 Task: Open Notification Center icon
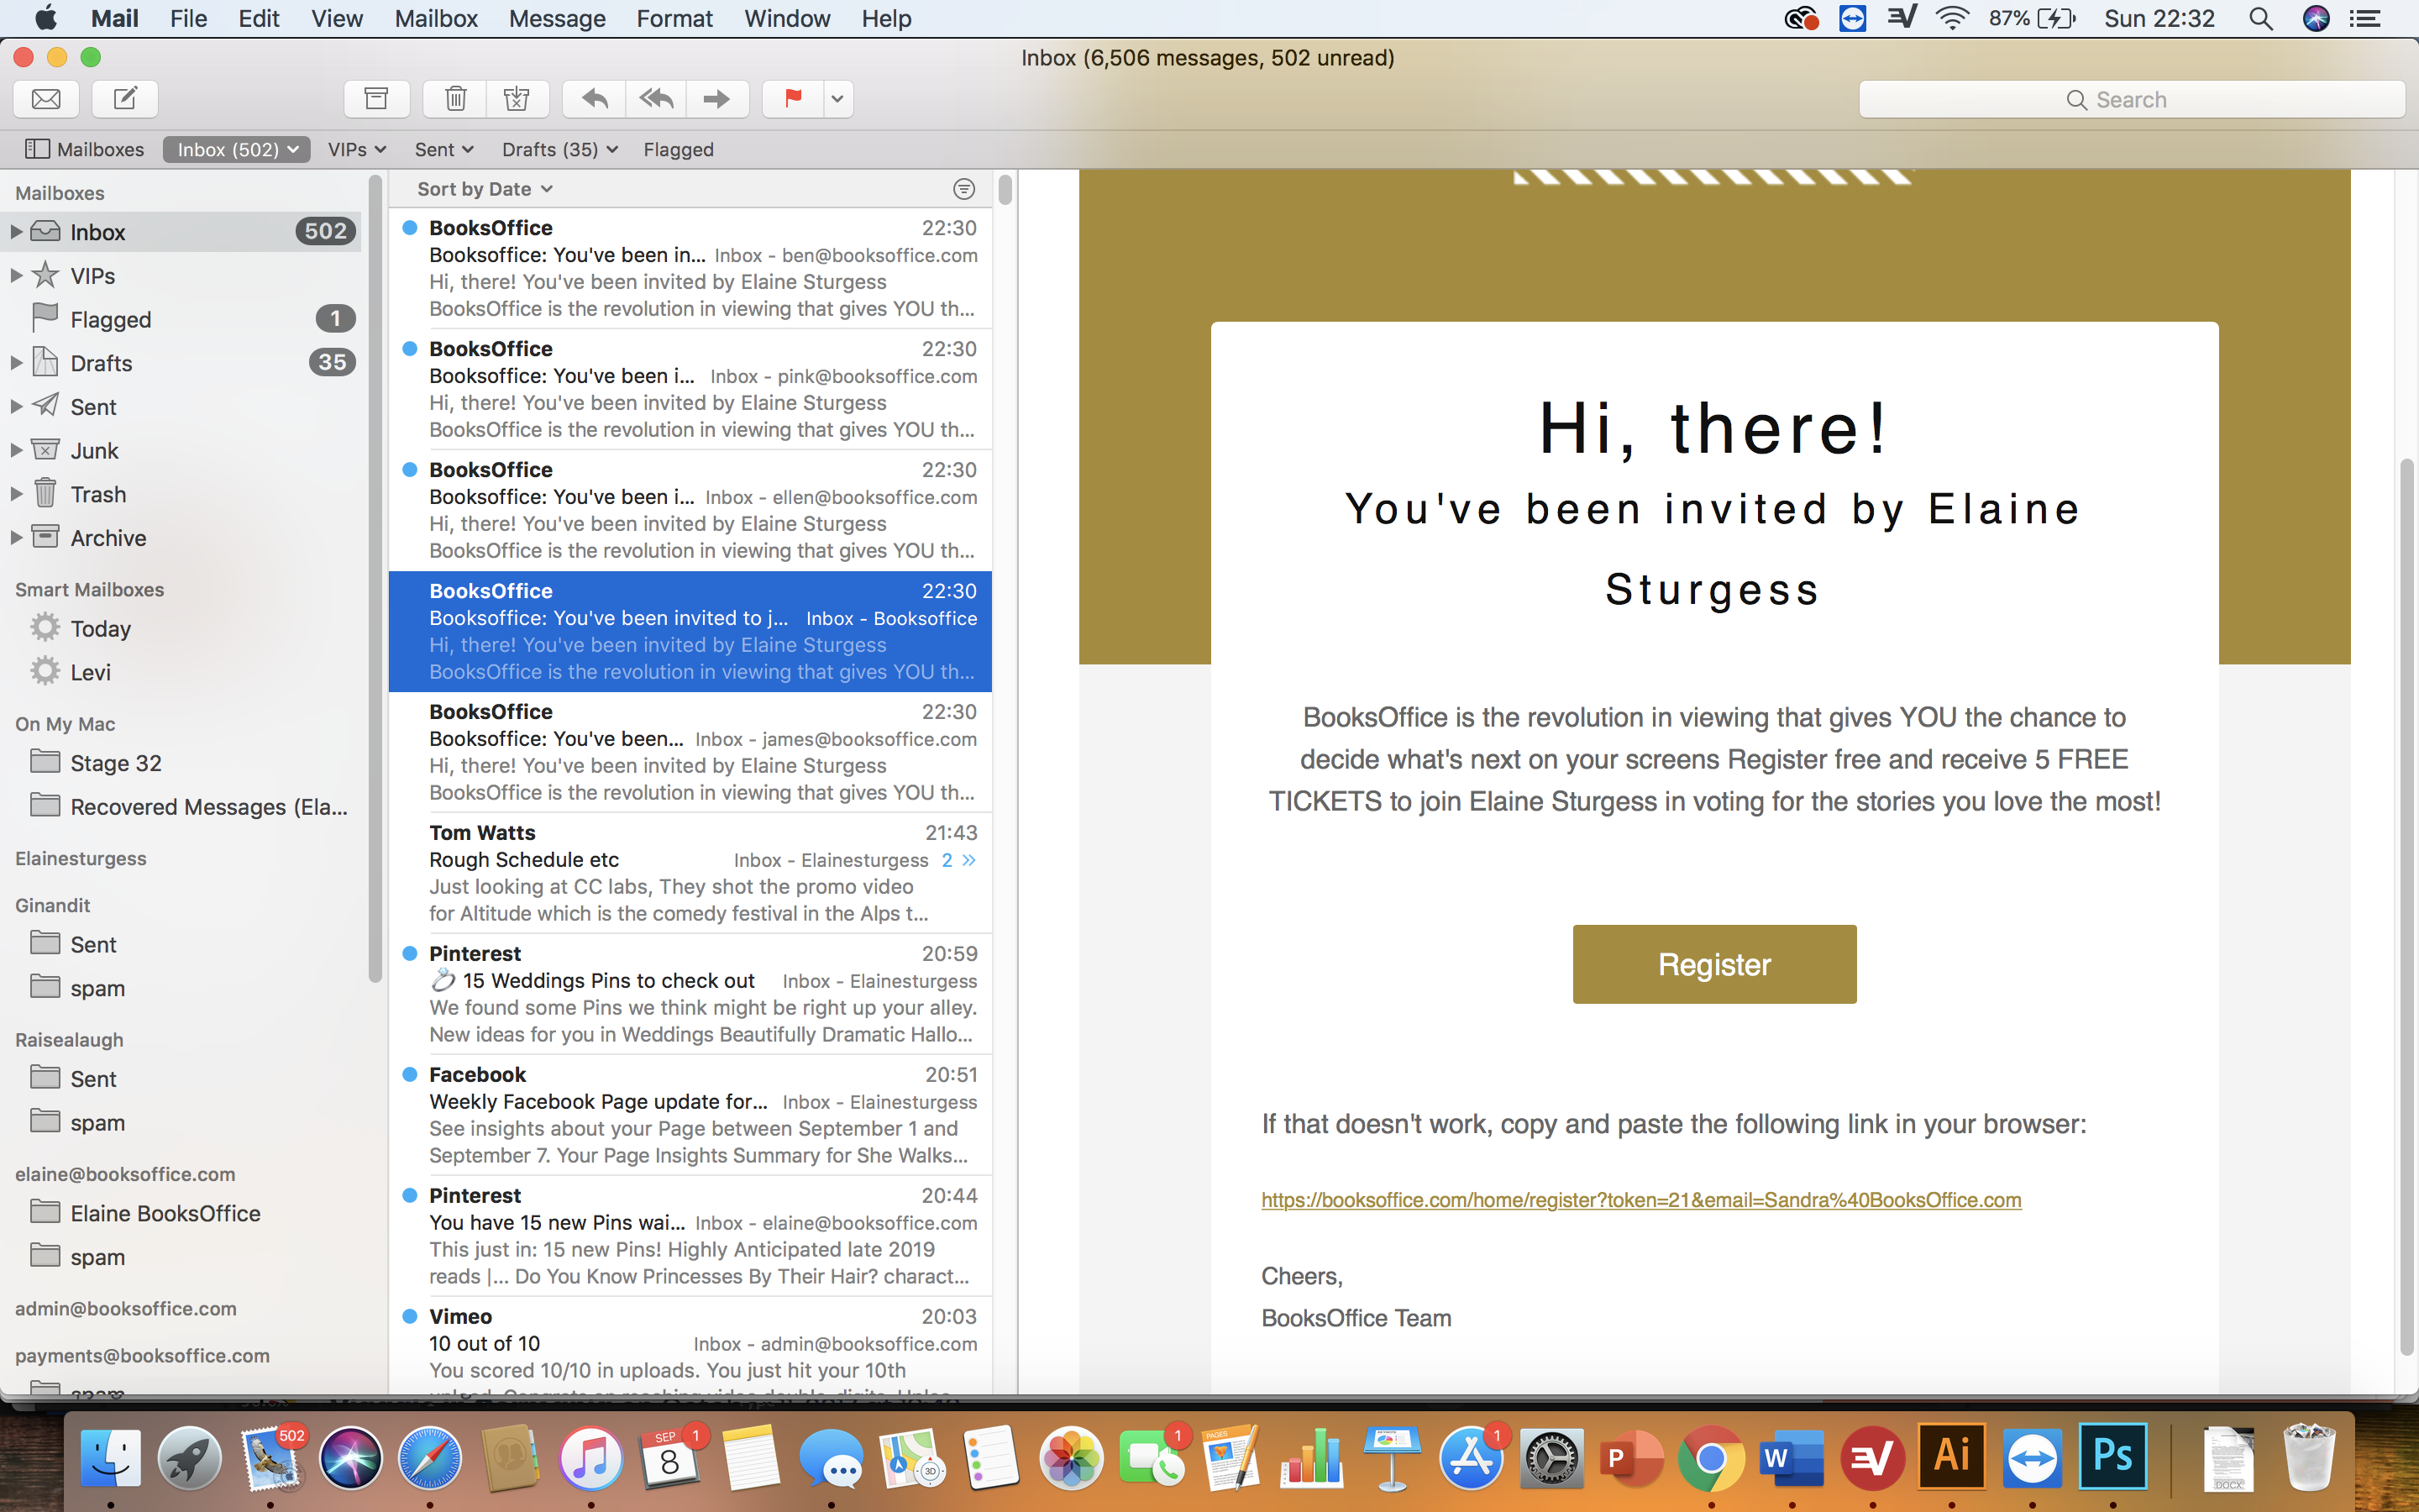coord(2365,18)
